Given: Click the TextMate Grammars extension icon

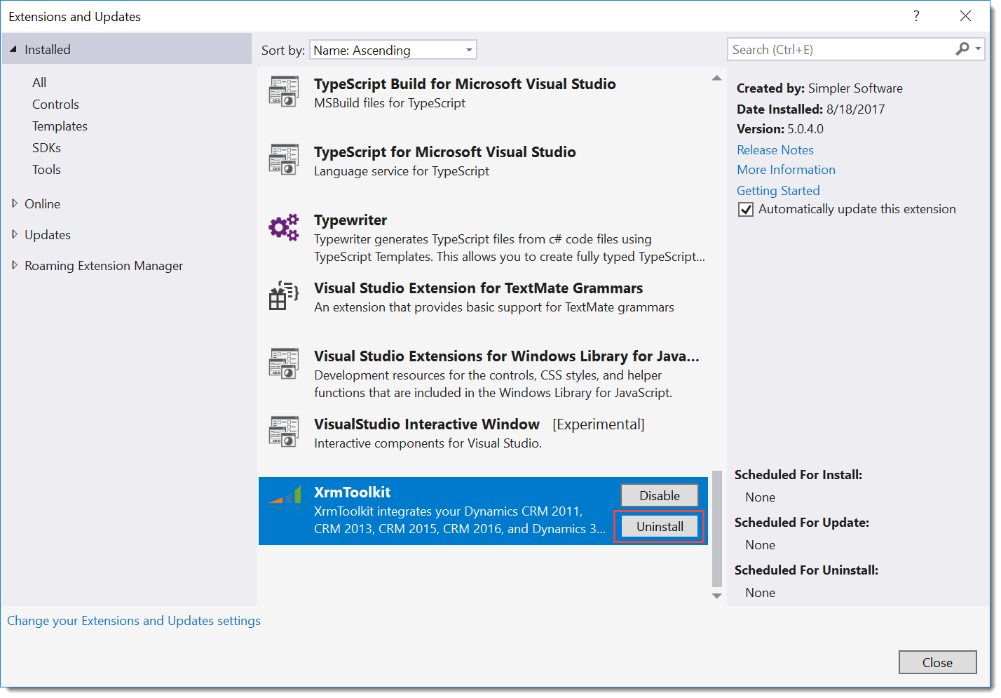Looking at the screenshot, I should (283, 295).
